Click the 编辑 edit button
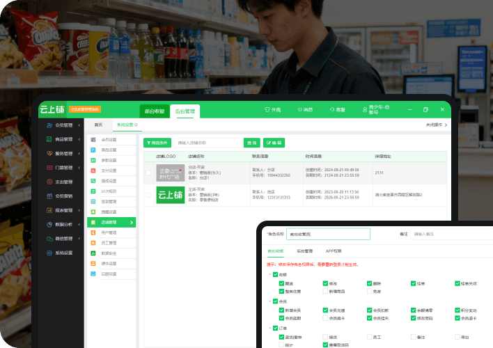 tap(274, 143)
